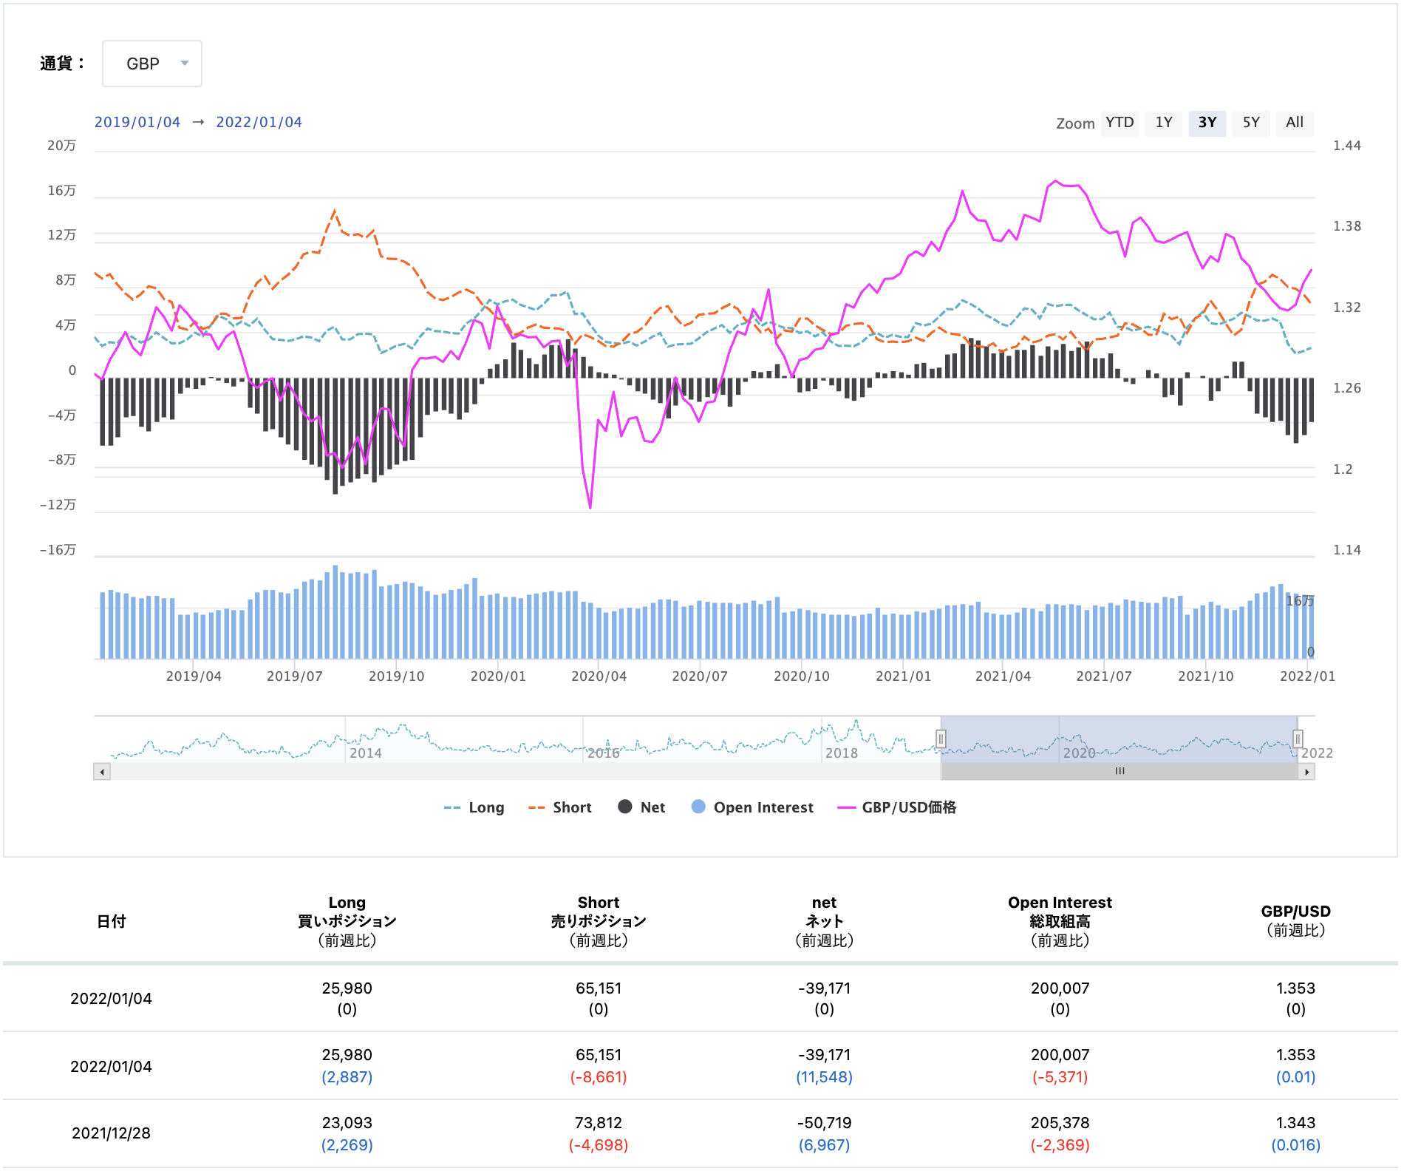The image size is (1404, 1174).
Task: Toggle the Open Interest series in legend
Action: pyautogui.click(x=752, y=807)
